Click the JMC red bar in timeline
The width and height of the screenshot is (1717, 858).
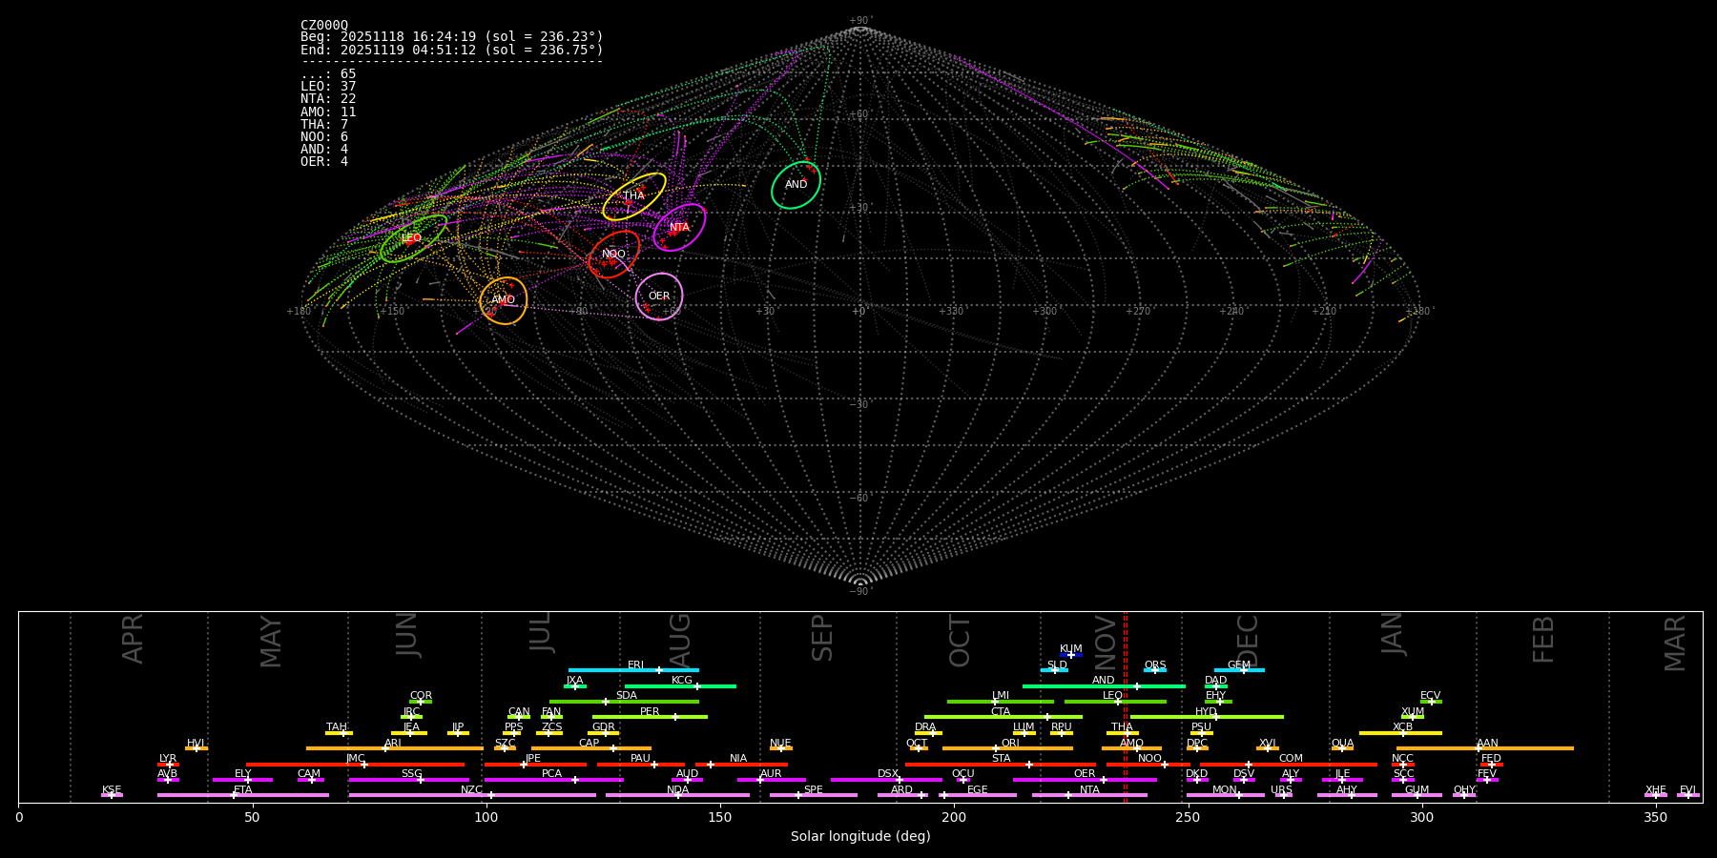pos(356,765)
